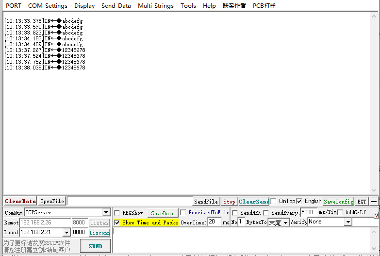The image size is (380, 256).
Task: Enable the SendHEX option
Action: click(x=235, y=213)
